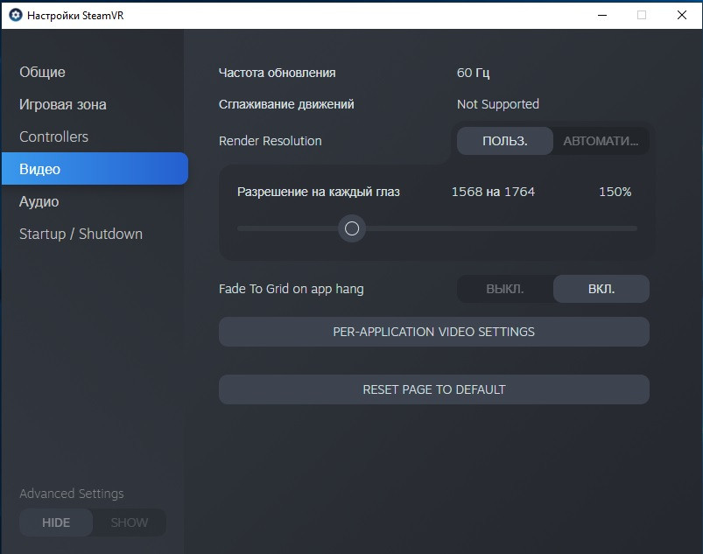Enable Fade To Grid with ВКЛ.
The width and height of the screenshot is (703, 554).
pos(601,289)
